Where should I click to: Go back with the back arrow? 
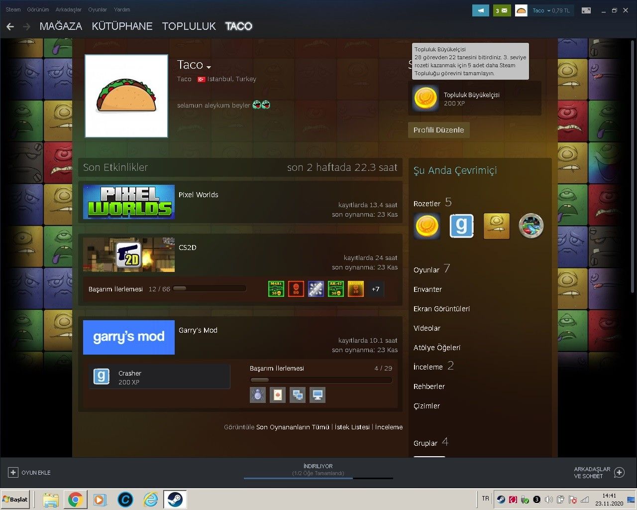point(10,26)
